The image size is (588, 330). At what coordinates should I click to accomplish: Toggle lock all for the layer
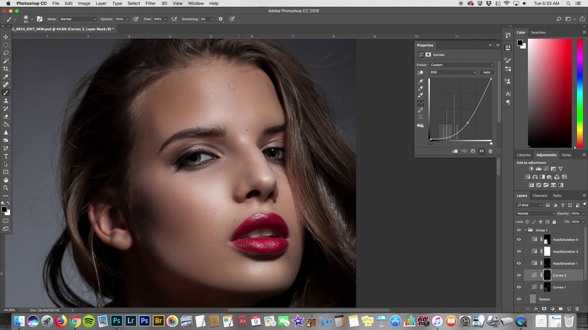(554, 222)
